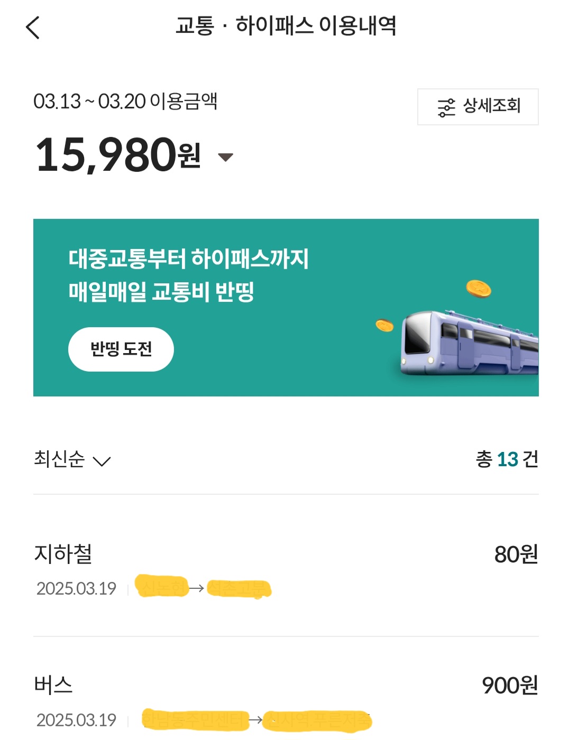
Task: Tap the 총 13 건 count label
Action: coord(507,459)
